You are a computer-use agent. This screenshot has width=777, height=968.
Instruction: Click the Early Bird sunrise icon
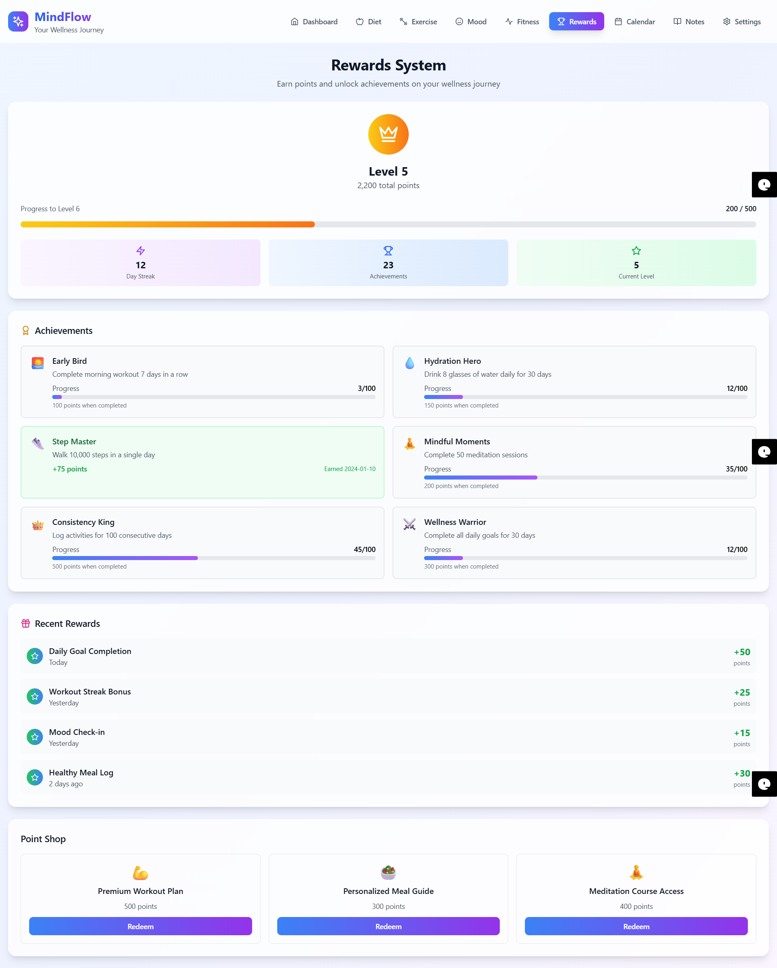click(38, 363)
